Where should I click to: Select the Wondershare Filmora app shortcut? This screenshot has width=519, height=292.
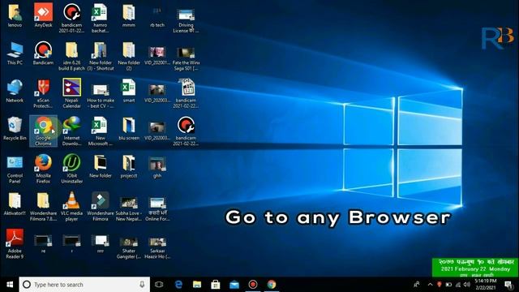pyautogui.click(x=101, y=207)
